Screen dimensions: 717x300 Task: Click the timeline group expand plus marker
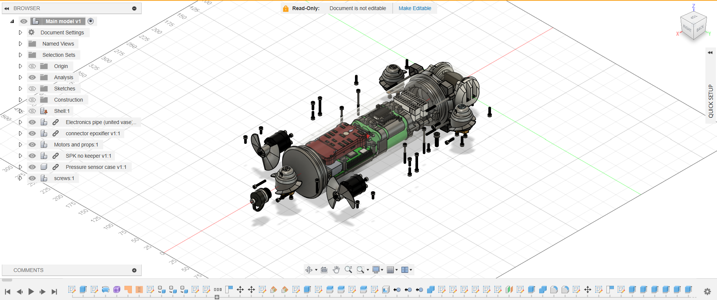click(x=217, y=297)
